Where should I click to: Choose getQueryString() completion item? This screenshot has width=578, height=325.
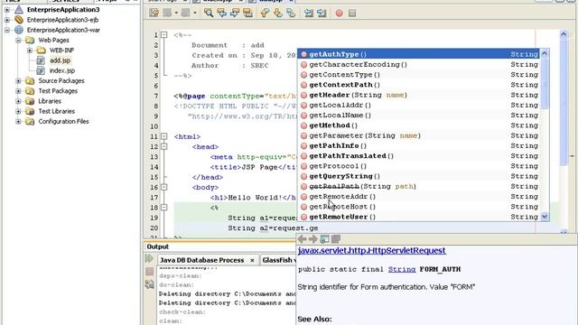(419, 176)
